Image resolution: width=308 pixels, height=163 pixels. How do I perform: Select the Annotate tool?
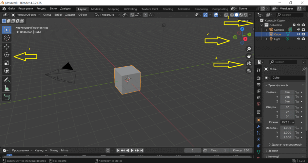coord(7,80)
